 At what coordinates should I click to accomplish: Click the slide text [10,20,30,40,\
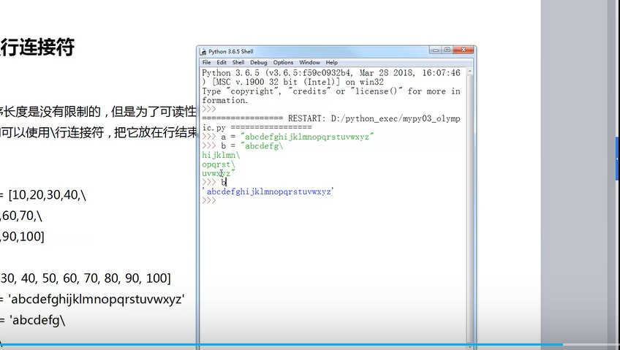click(x=47, y=195)
